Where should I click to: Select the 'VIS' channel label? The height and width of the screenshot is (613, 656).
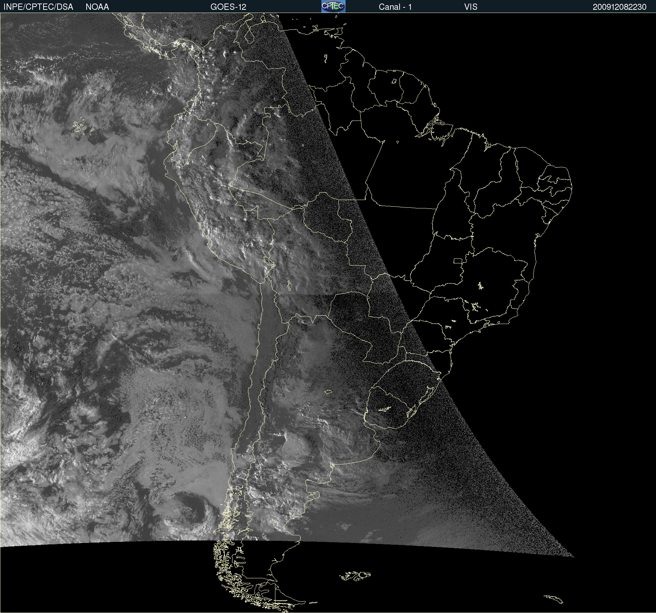click(x=471, y=7)
